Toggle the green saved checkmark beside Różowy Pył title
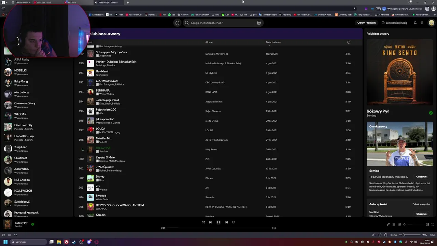This screenshot has height=246, width=437. click(431, 113)
